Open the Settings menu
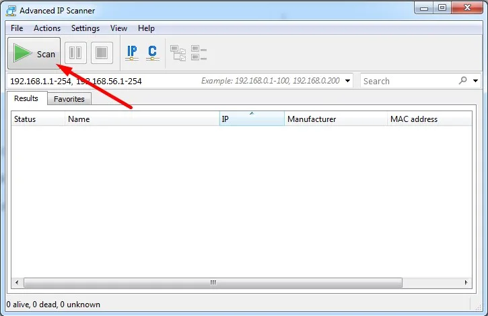Viewport: 488px width, 316px height. (x=85, y=28)
